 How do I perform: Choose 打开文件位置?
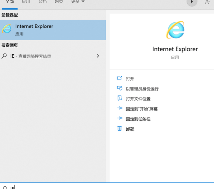138,99
